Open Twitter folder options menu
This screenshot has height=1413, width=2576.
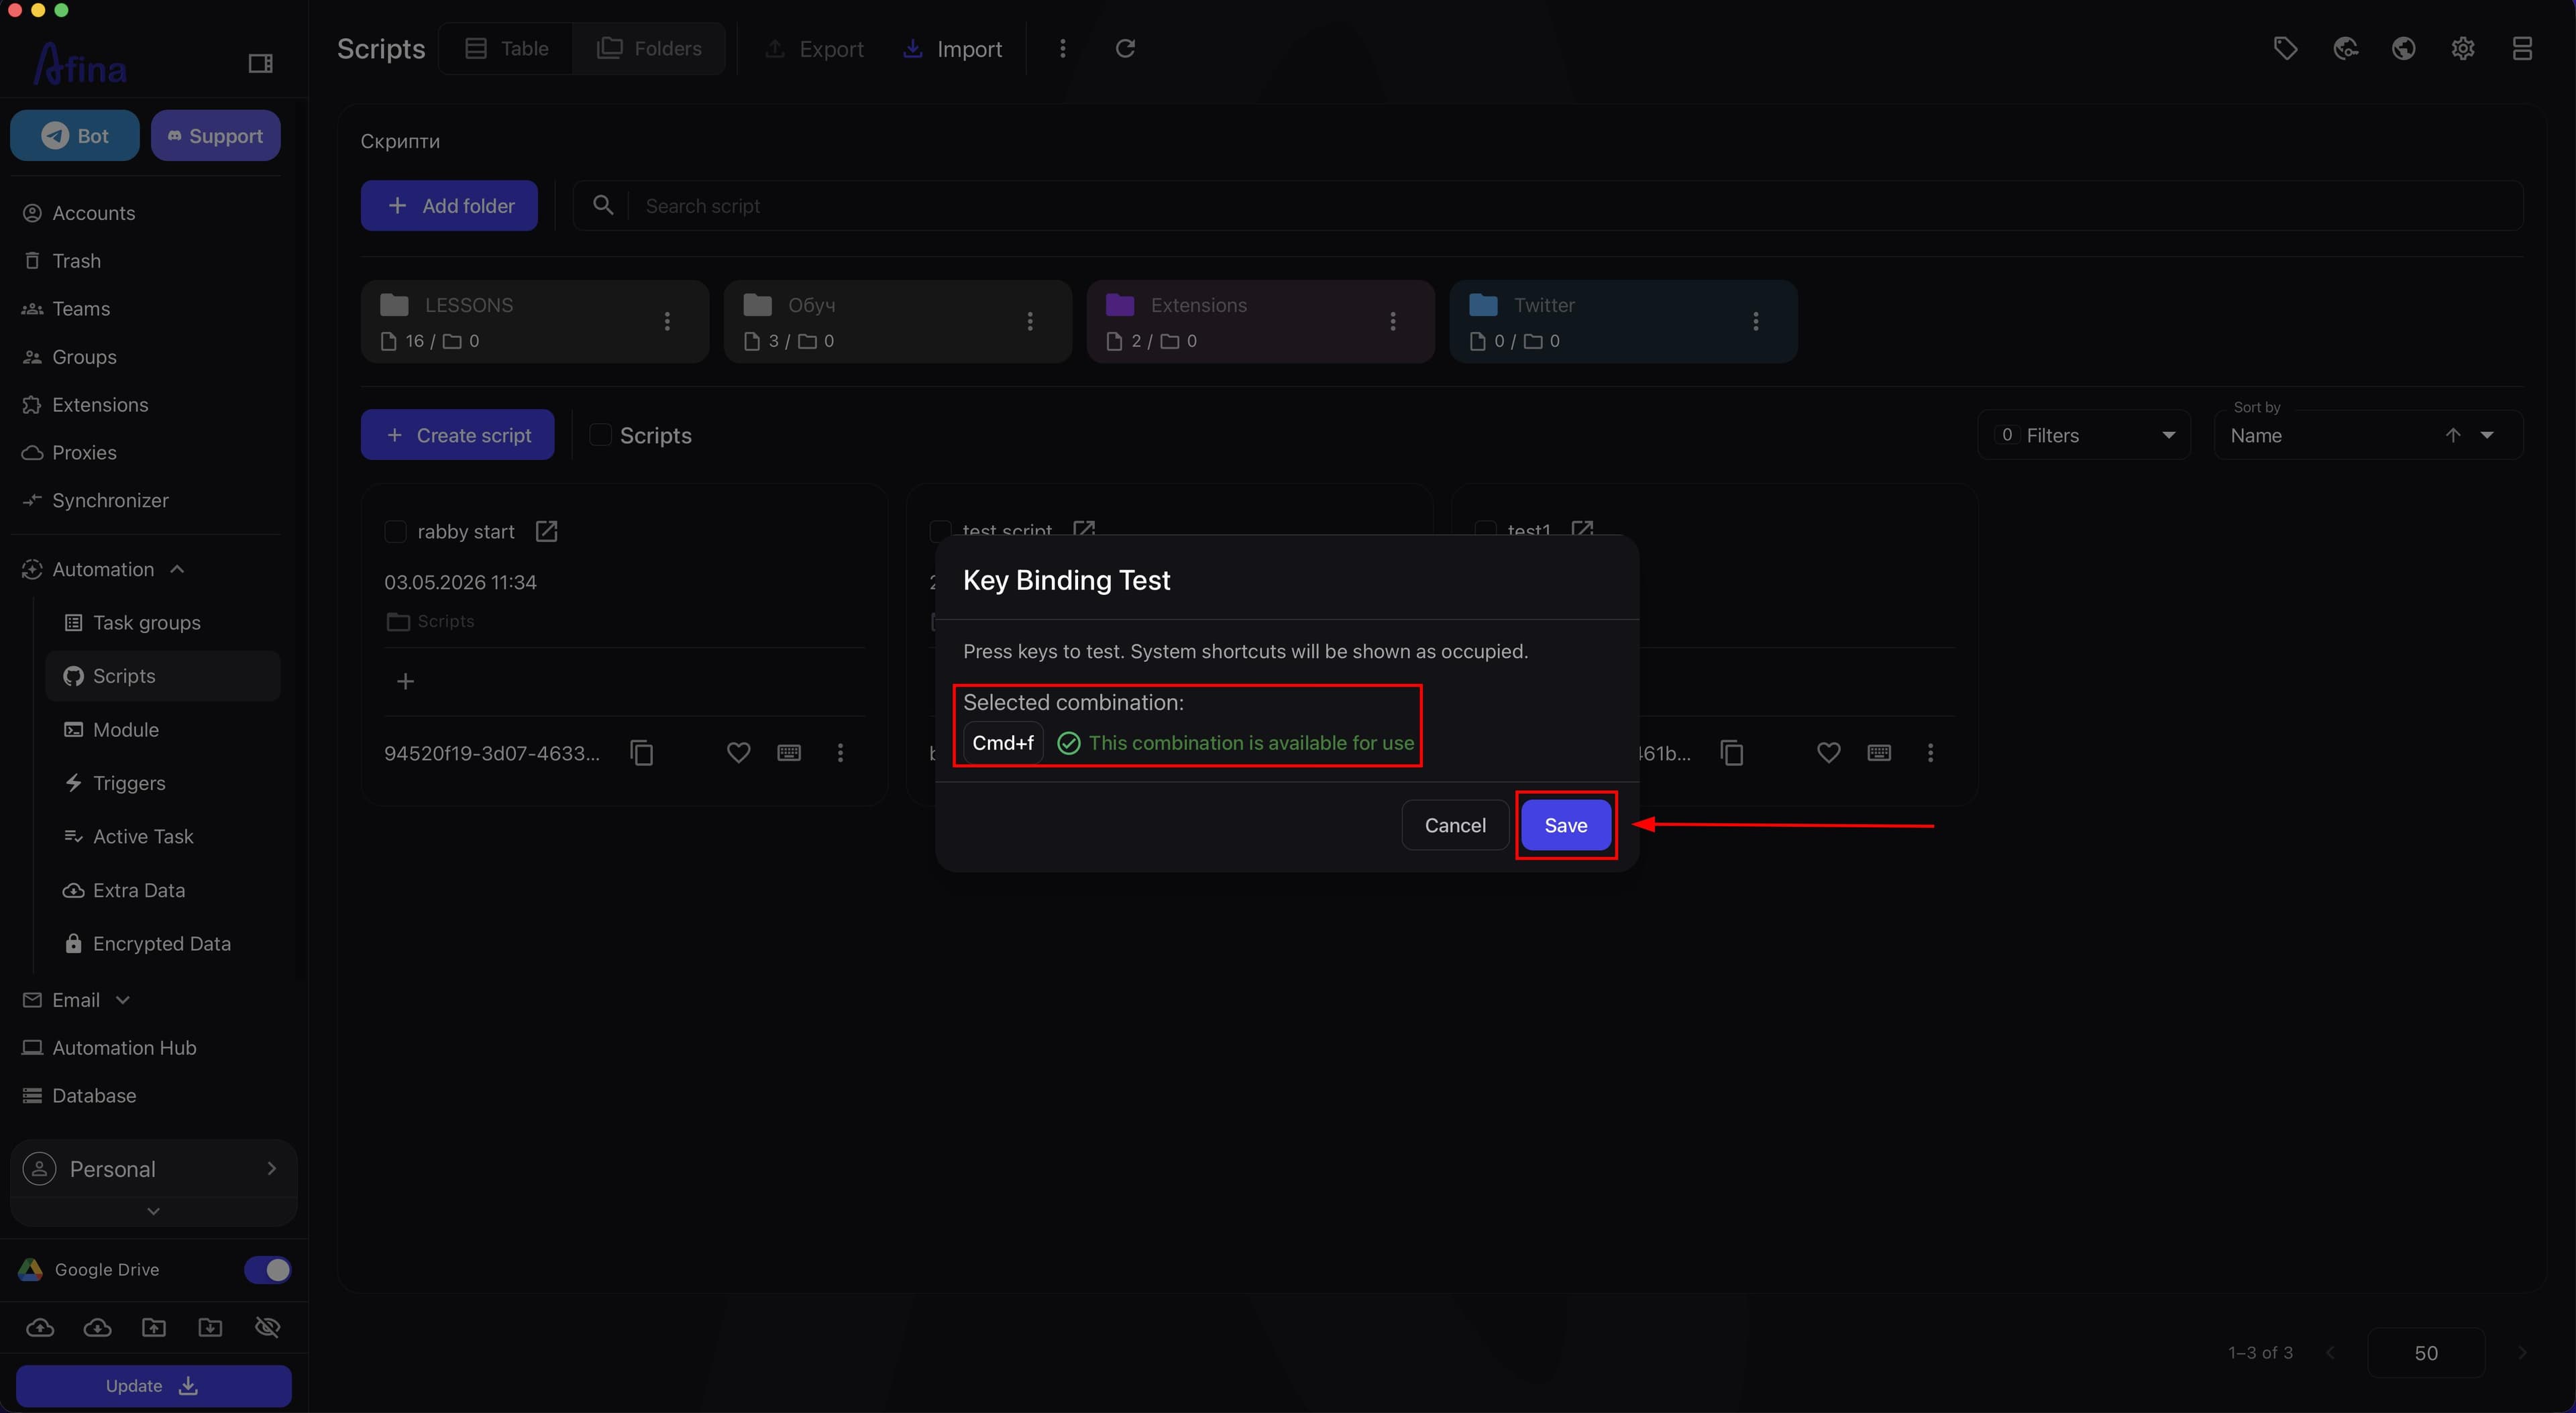click(x=1756, y=321)
